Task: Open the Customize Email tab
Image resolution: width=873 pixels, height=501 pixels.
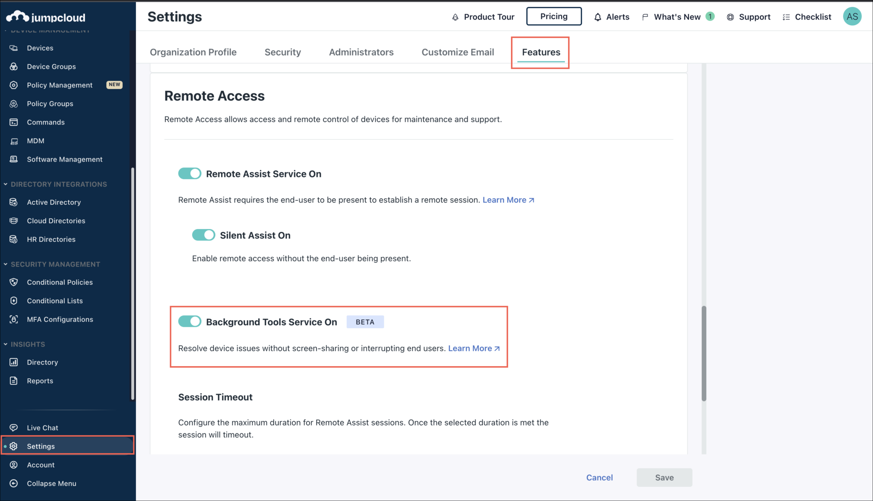Action: 457,52
